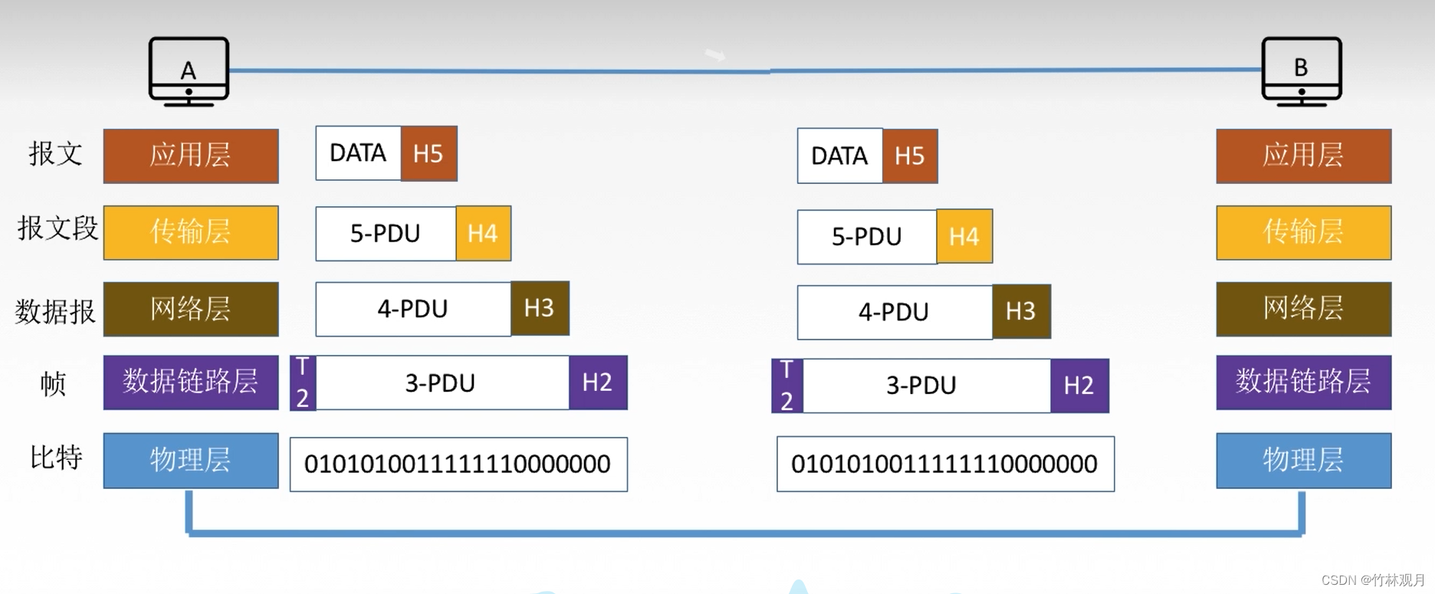The width and height of the screenshot is (1435, 594).
Task: Click host B's 传输层 box
Action: (1304, 232)
